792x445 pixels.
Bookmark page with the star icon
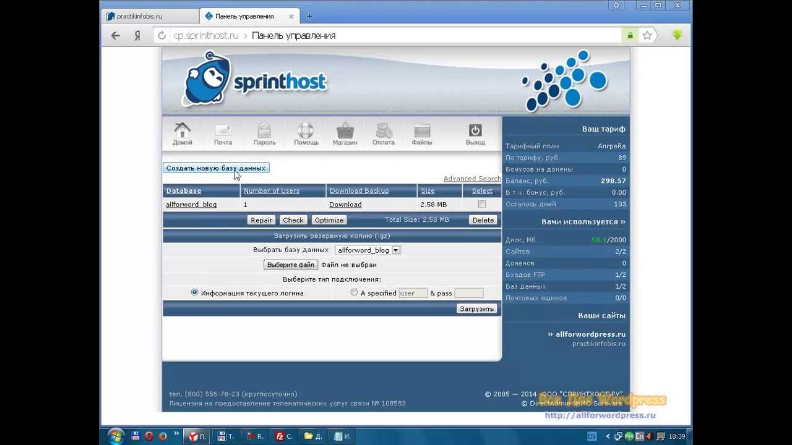tap(647, 36)
